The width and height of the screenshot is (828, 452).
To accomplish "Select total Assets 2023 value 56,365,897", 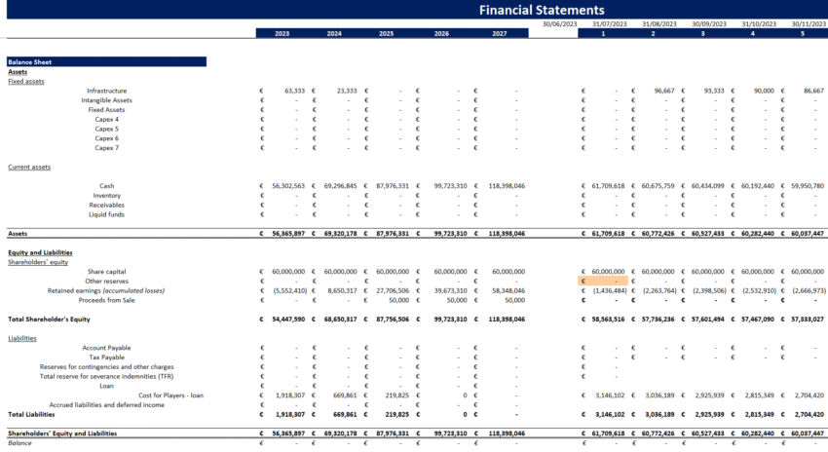I will coord(288,234).
